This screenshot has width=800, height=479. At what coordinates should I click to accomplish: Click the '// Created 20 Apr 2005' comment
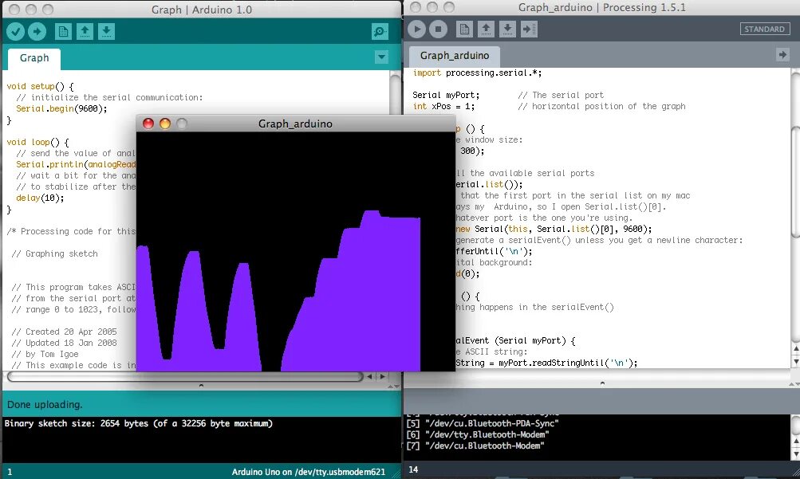[65, 332]
